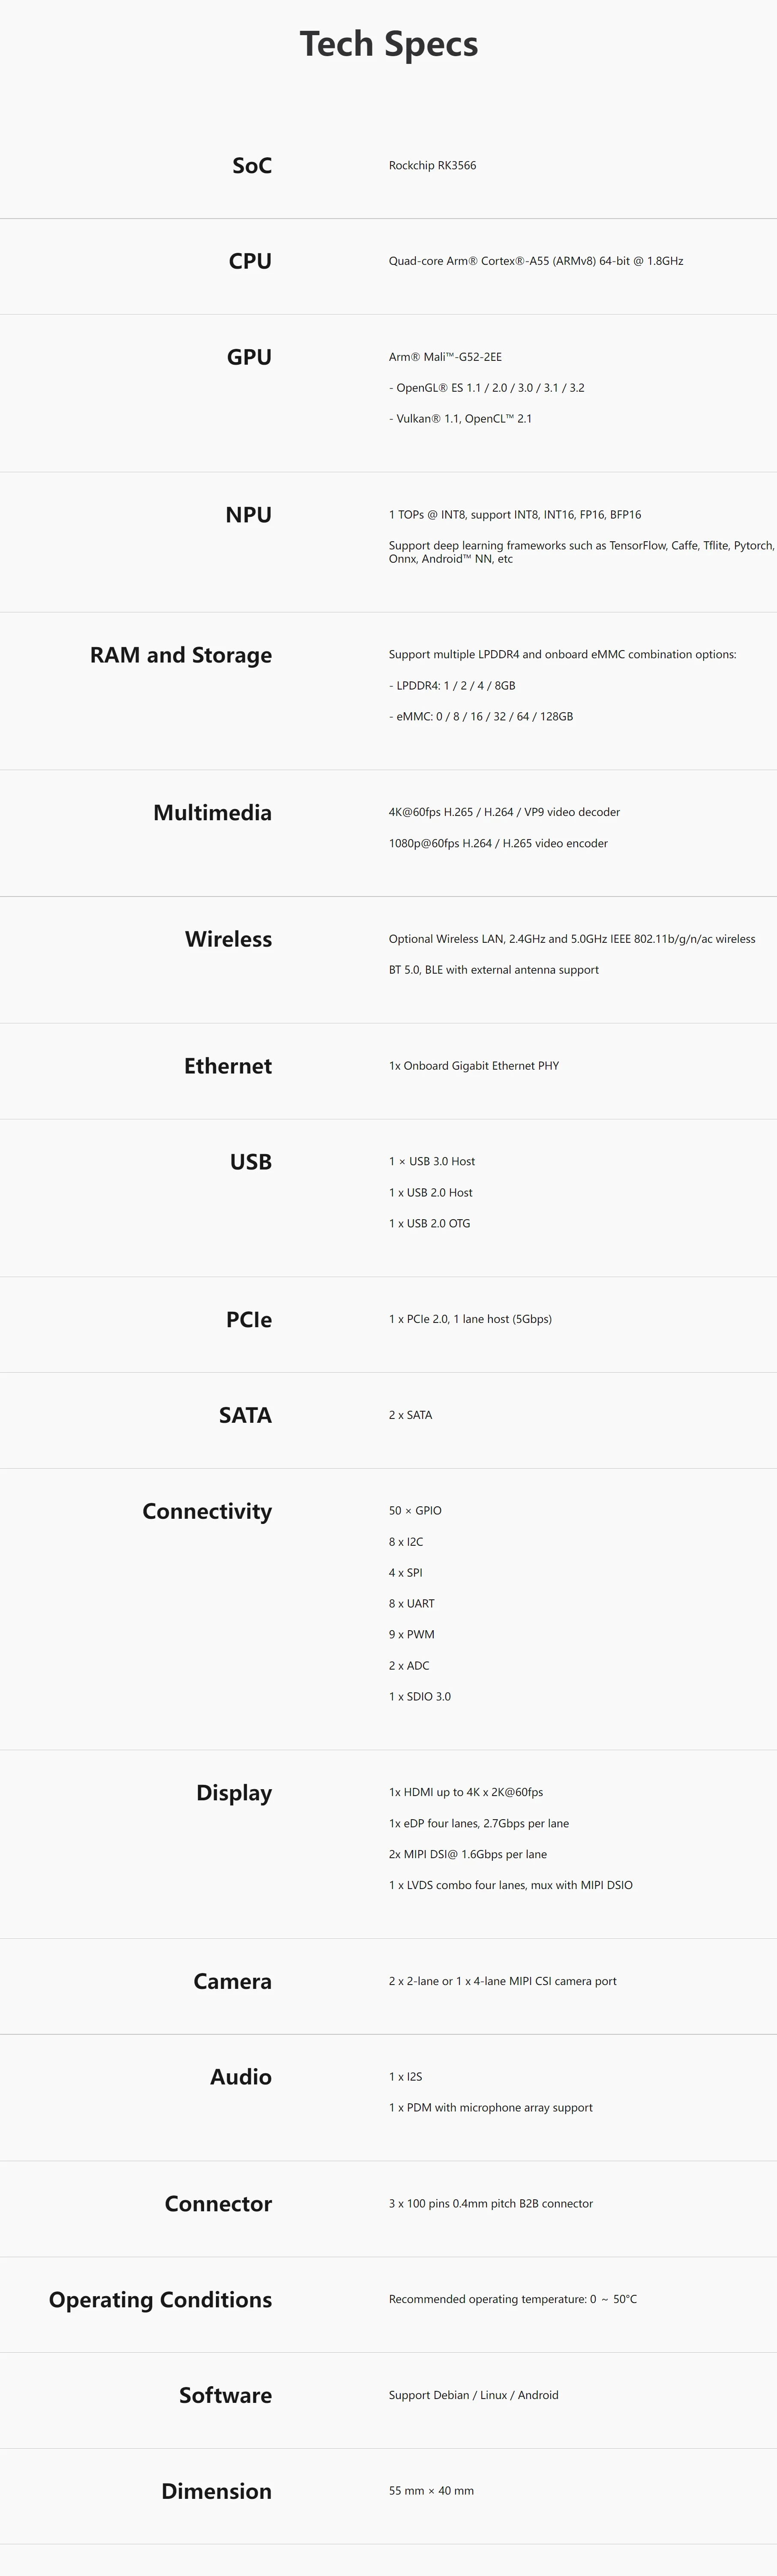The height and width of the screenshot is (2576, 777).
Task: Click the RAM and Storage heading
Action: 181,655
